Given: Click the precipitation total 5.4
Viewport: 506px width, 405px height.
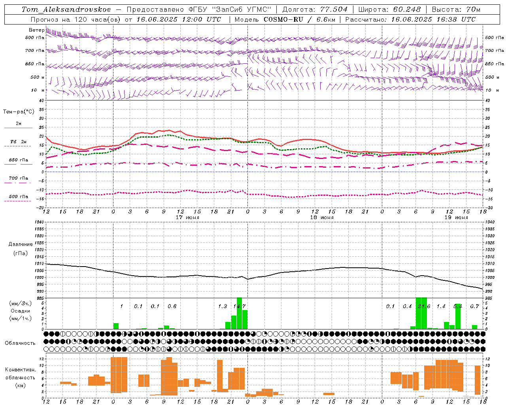Looking at the screenshot, I should click(457, 306).
